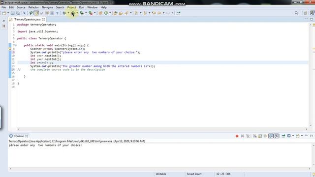
Task: Open the magnifier Quick Access search icon
Action: 296,13
